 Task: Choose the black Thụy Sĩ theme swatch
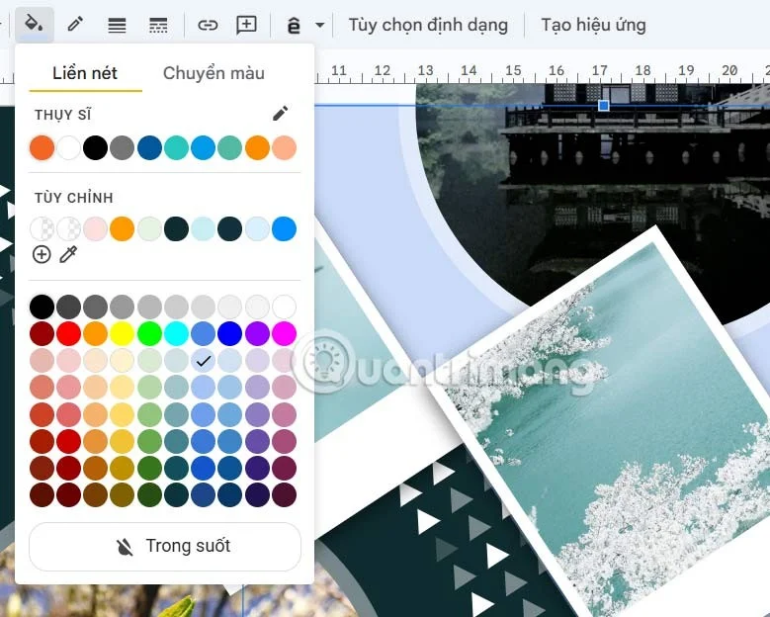[95, 148]
